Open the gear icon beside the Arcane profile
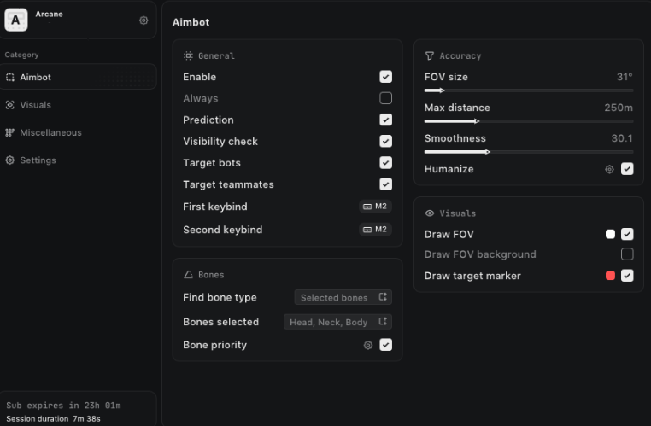This screenshot has height=426, width=651. click(x=144, y=20)
